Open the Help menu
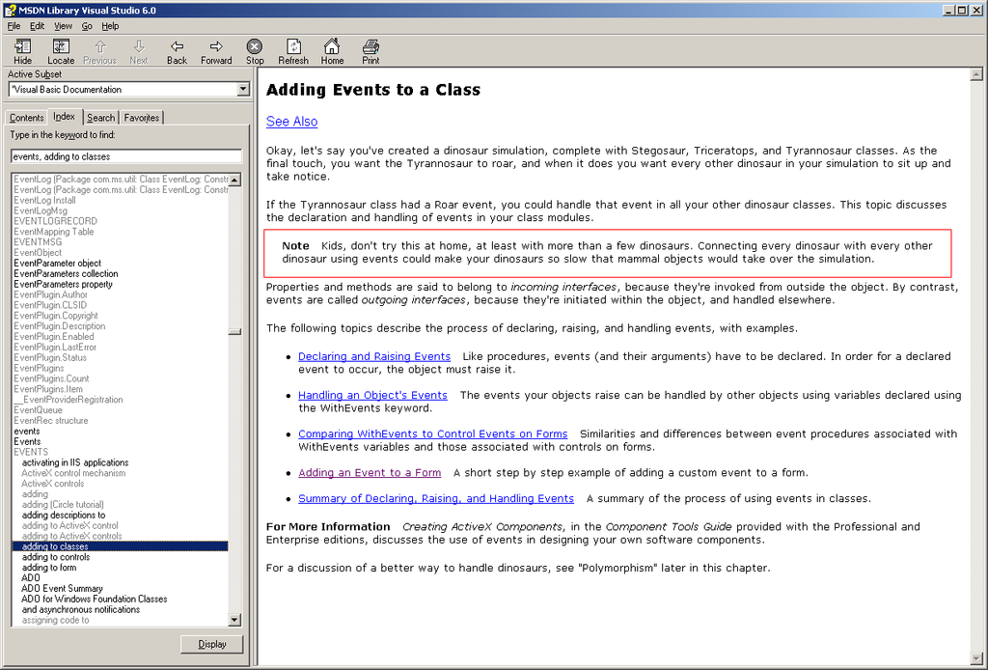The height and width of the screenshot is (670, 988). tap(110, 26)
